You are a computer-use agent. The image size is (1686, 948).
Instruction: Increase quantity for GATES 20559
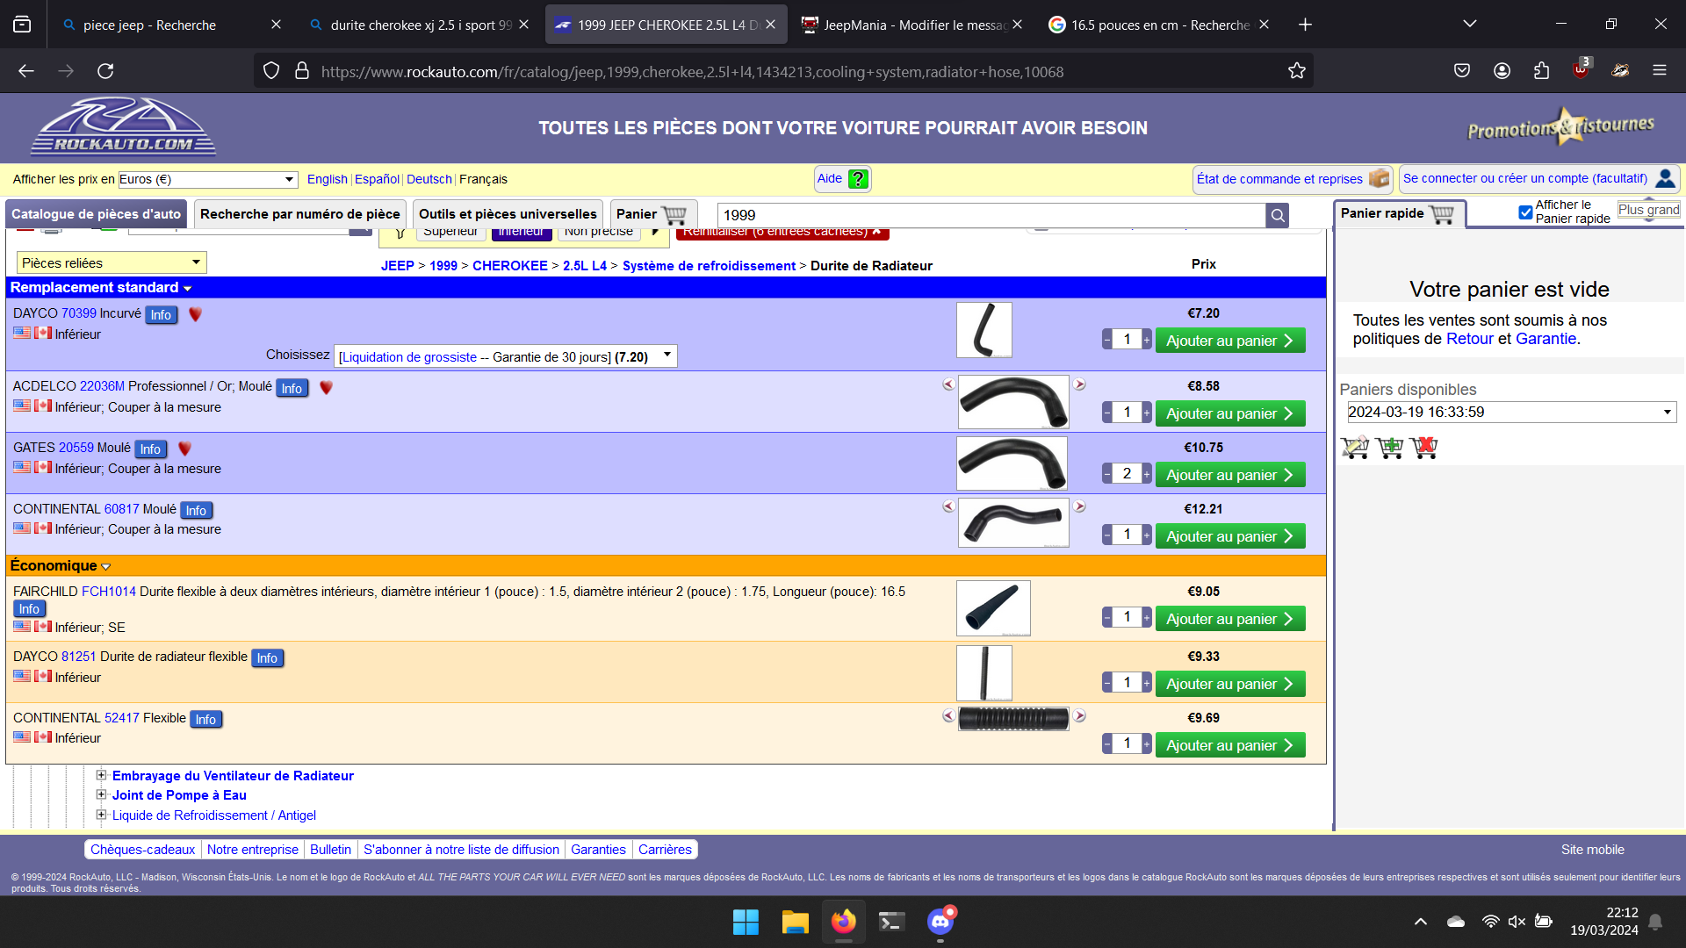(x=1147, y=474)
